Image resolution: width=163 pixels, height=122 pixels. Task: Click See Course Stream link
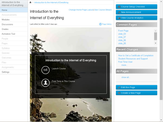coord(103,10)
